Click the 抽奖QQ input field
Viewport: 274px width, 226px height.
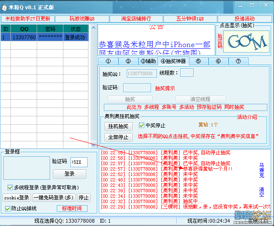[x=141, y=73]
